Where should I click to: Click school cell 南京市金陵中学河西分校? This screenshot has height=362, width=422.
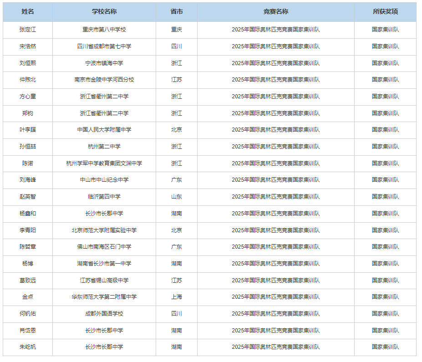[x=104, y=80]
